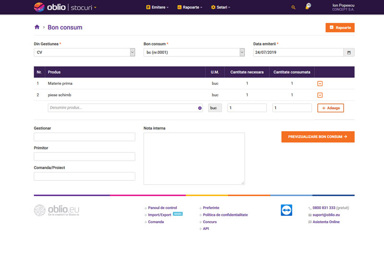Click the TeamViewer remote support icon

286,210
